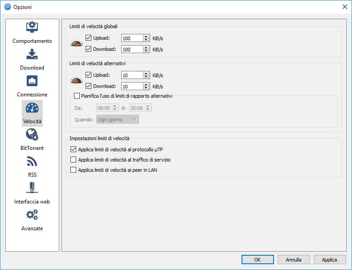
Task: Enable Pianifica l'uso di limiti alternativi
Action: pyautogui.click(x=77, y=96)
